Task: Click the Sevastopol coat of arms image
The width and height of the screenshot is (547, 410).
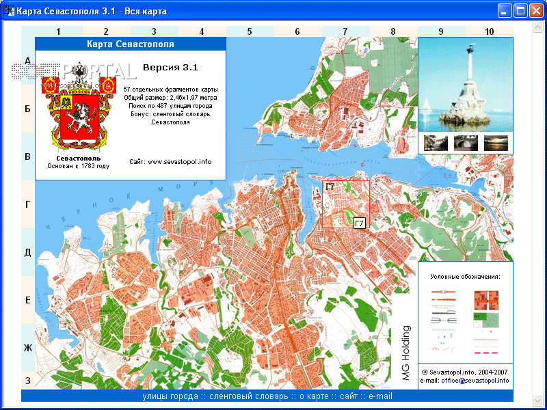Action: [x=79, y=107]
